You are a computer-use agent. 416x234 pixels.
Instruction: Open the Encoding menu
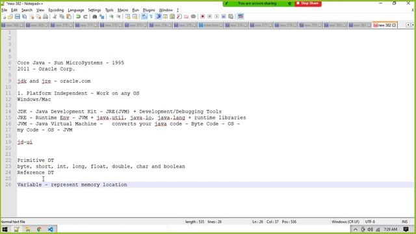point(56,10)
